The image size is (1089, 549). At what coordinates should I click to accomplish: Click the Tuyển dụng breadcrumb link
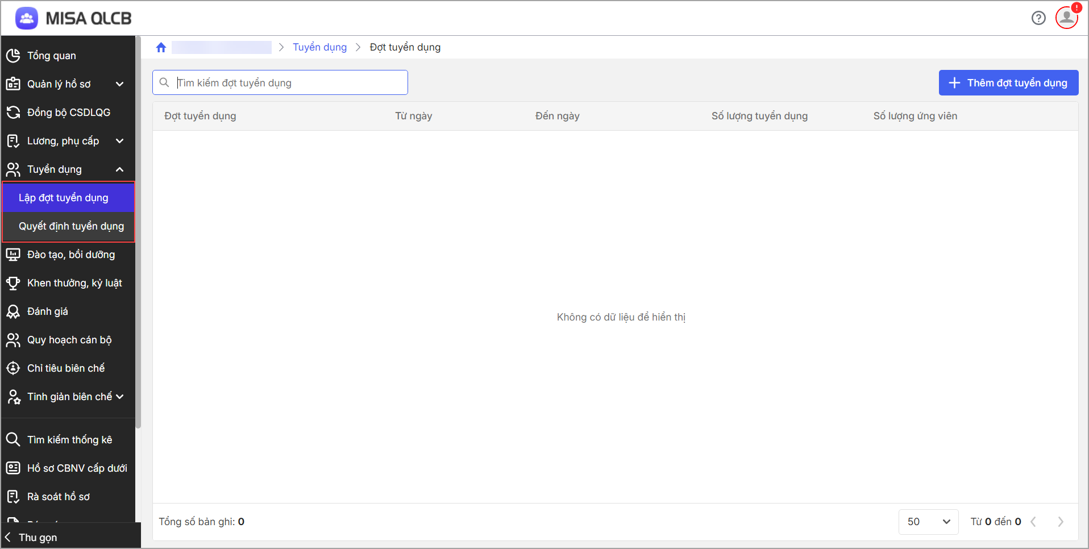pos(319,47)
